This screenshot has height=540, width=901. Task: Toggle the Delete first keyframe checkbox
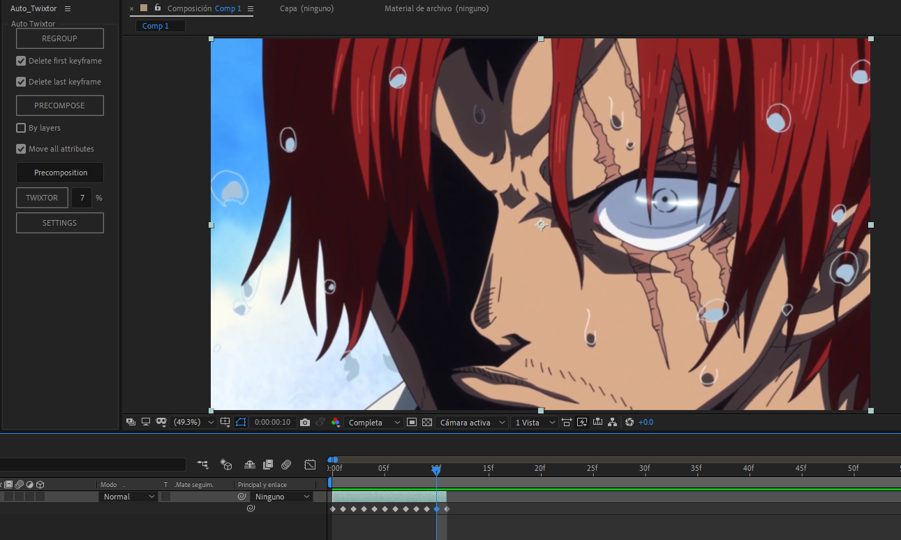(21, 61)
